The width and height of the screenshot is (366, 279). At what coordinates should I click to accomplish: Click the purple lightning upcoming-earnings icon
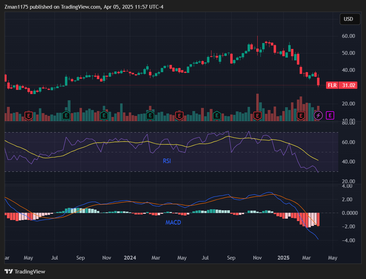coord(318,115)
